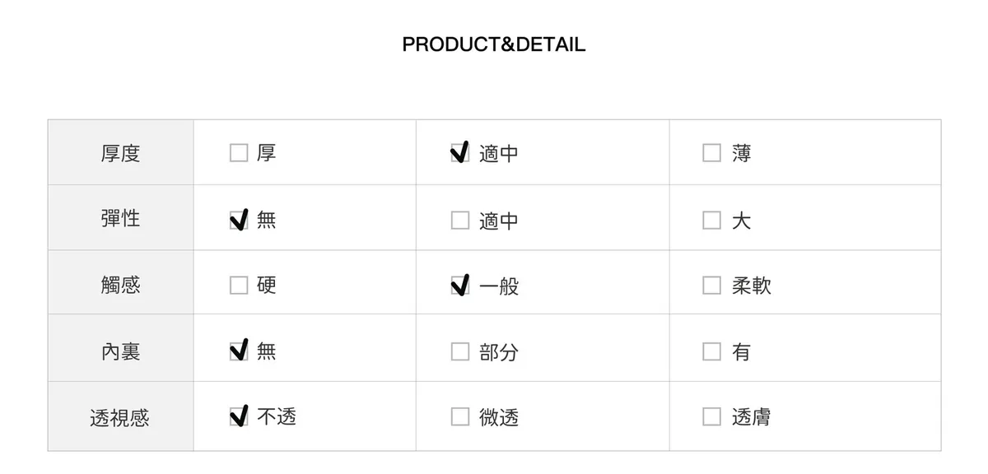Uncheck the 一般 box in the 觸感 row
This screenshot has height=474, width=988.
click(460, 286)
